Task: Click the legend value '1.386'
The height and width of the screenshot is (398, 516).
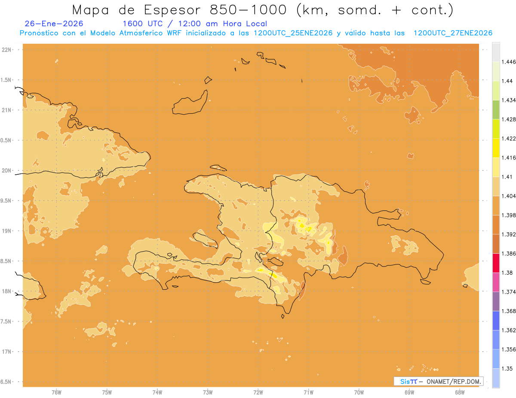Action: (509, 254)
